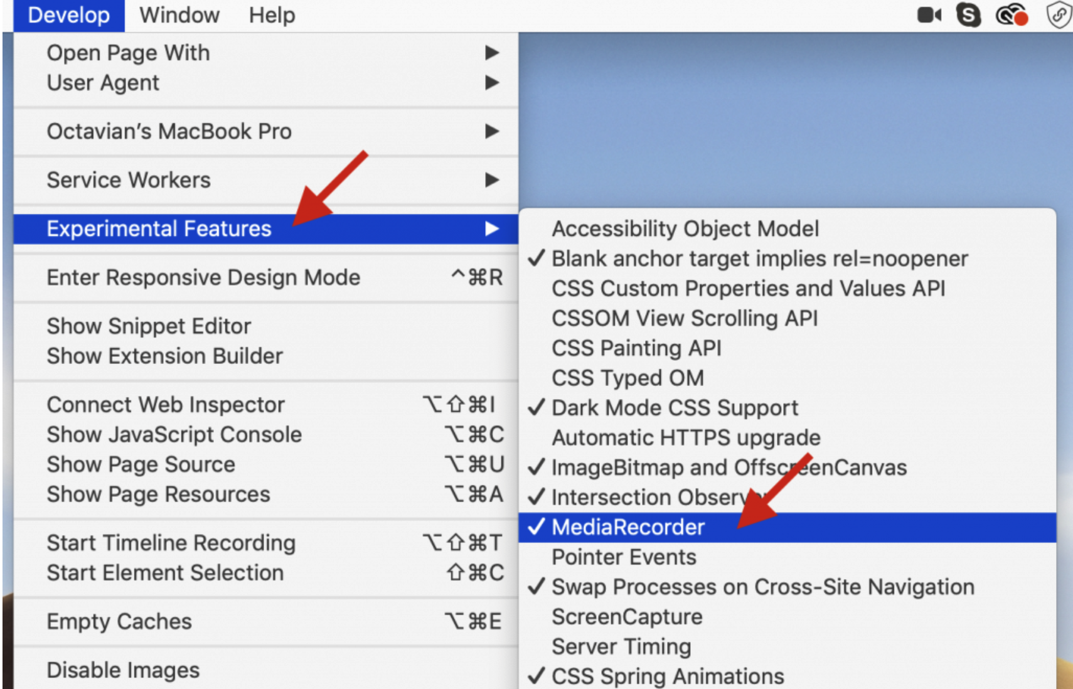Expand the Open Page With submenu
1073x689 pixels.
click(x=266, y=53)
